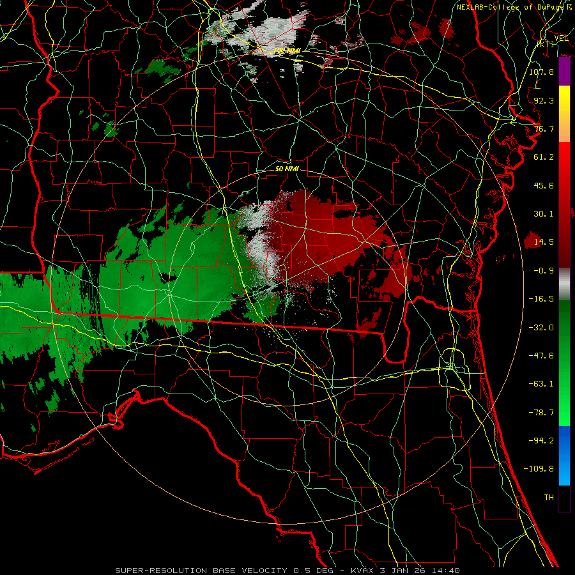Click the 107.8 value on velocity scale

(541, 72)
